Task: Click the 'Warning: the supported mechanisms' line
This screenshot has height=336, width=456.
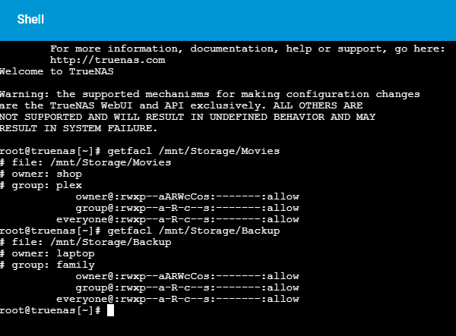Action: click(x=210, y=94)
